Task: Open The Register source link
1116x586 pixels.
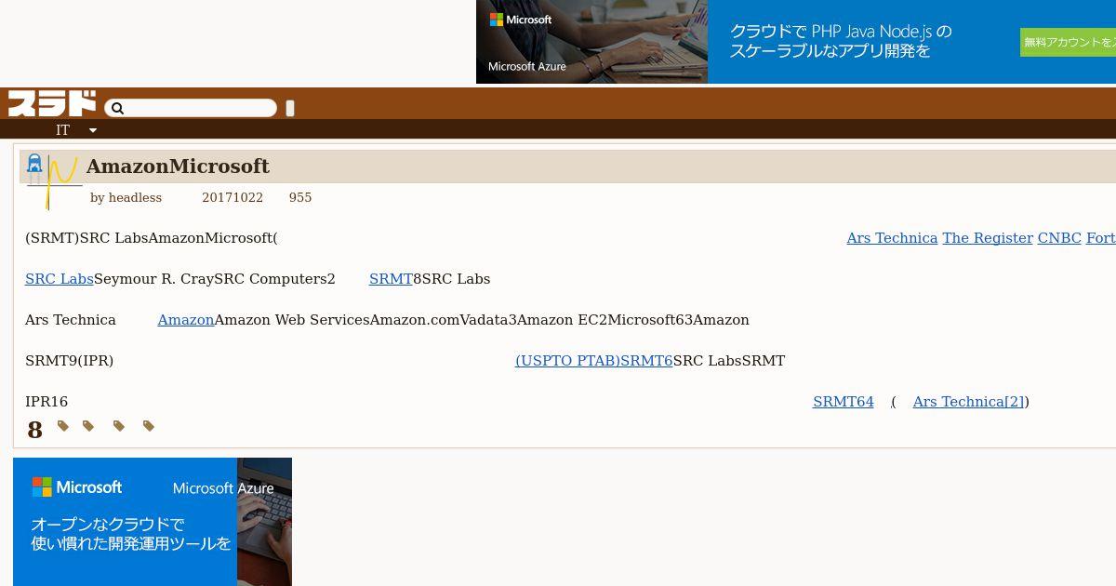Action: click(988, 238)
